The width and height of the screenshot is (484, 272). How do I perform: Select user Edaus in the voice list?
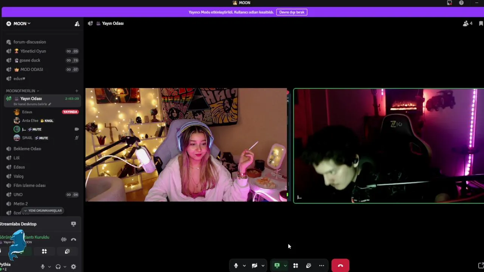[27, 112]
